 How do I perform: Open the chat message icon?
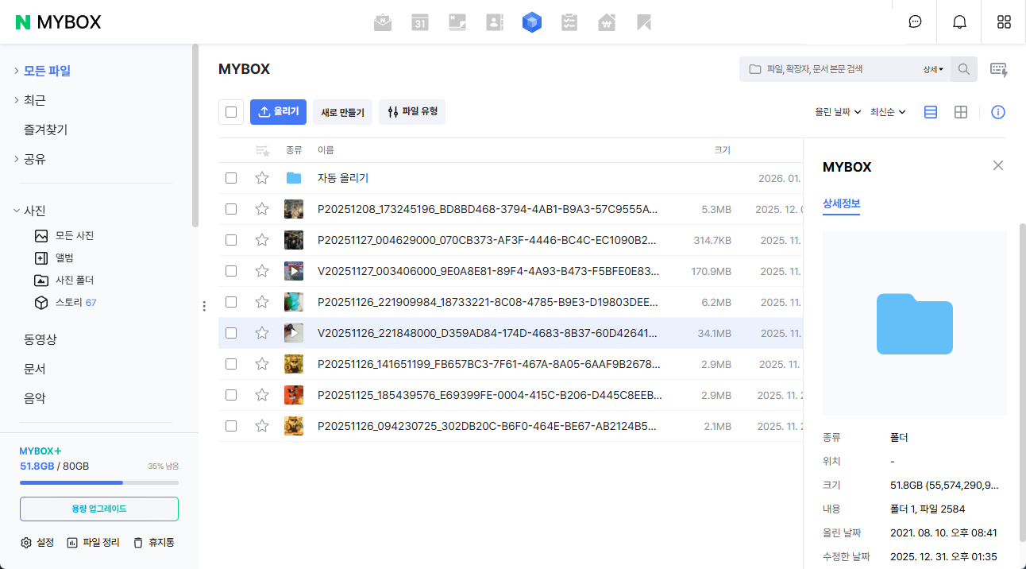[915, 22]
